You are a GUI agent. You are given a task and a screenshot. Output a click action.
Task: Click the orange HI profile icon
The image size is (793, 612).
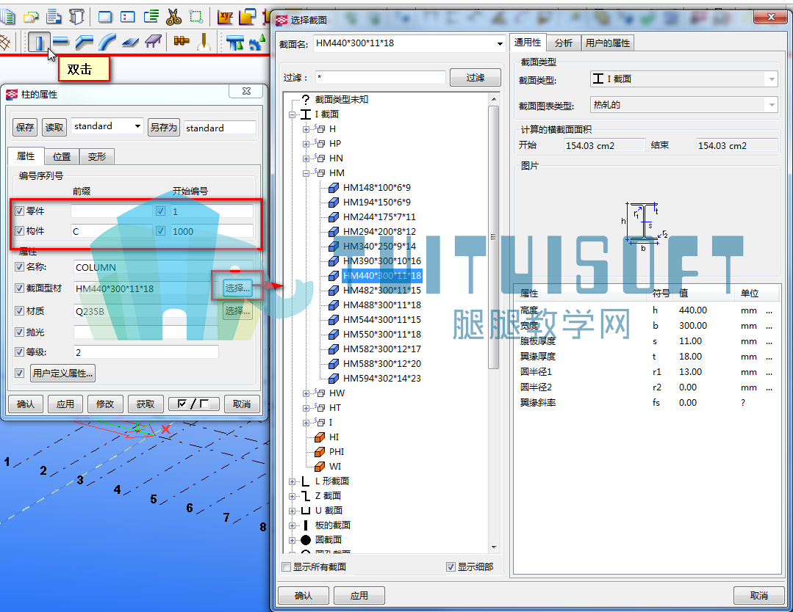tap(320, 437)
